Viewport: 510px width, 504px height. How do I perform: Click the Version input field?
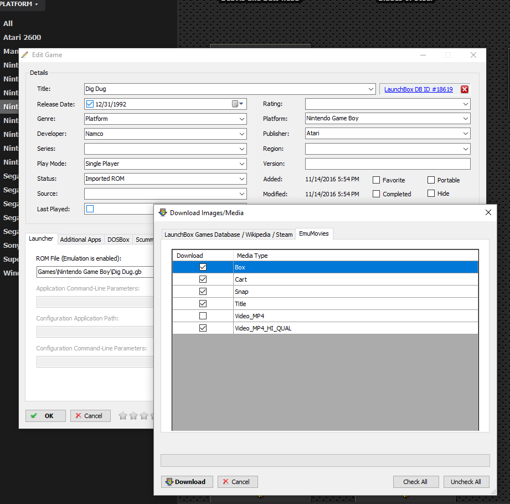tap(388, 164)
